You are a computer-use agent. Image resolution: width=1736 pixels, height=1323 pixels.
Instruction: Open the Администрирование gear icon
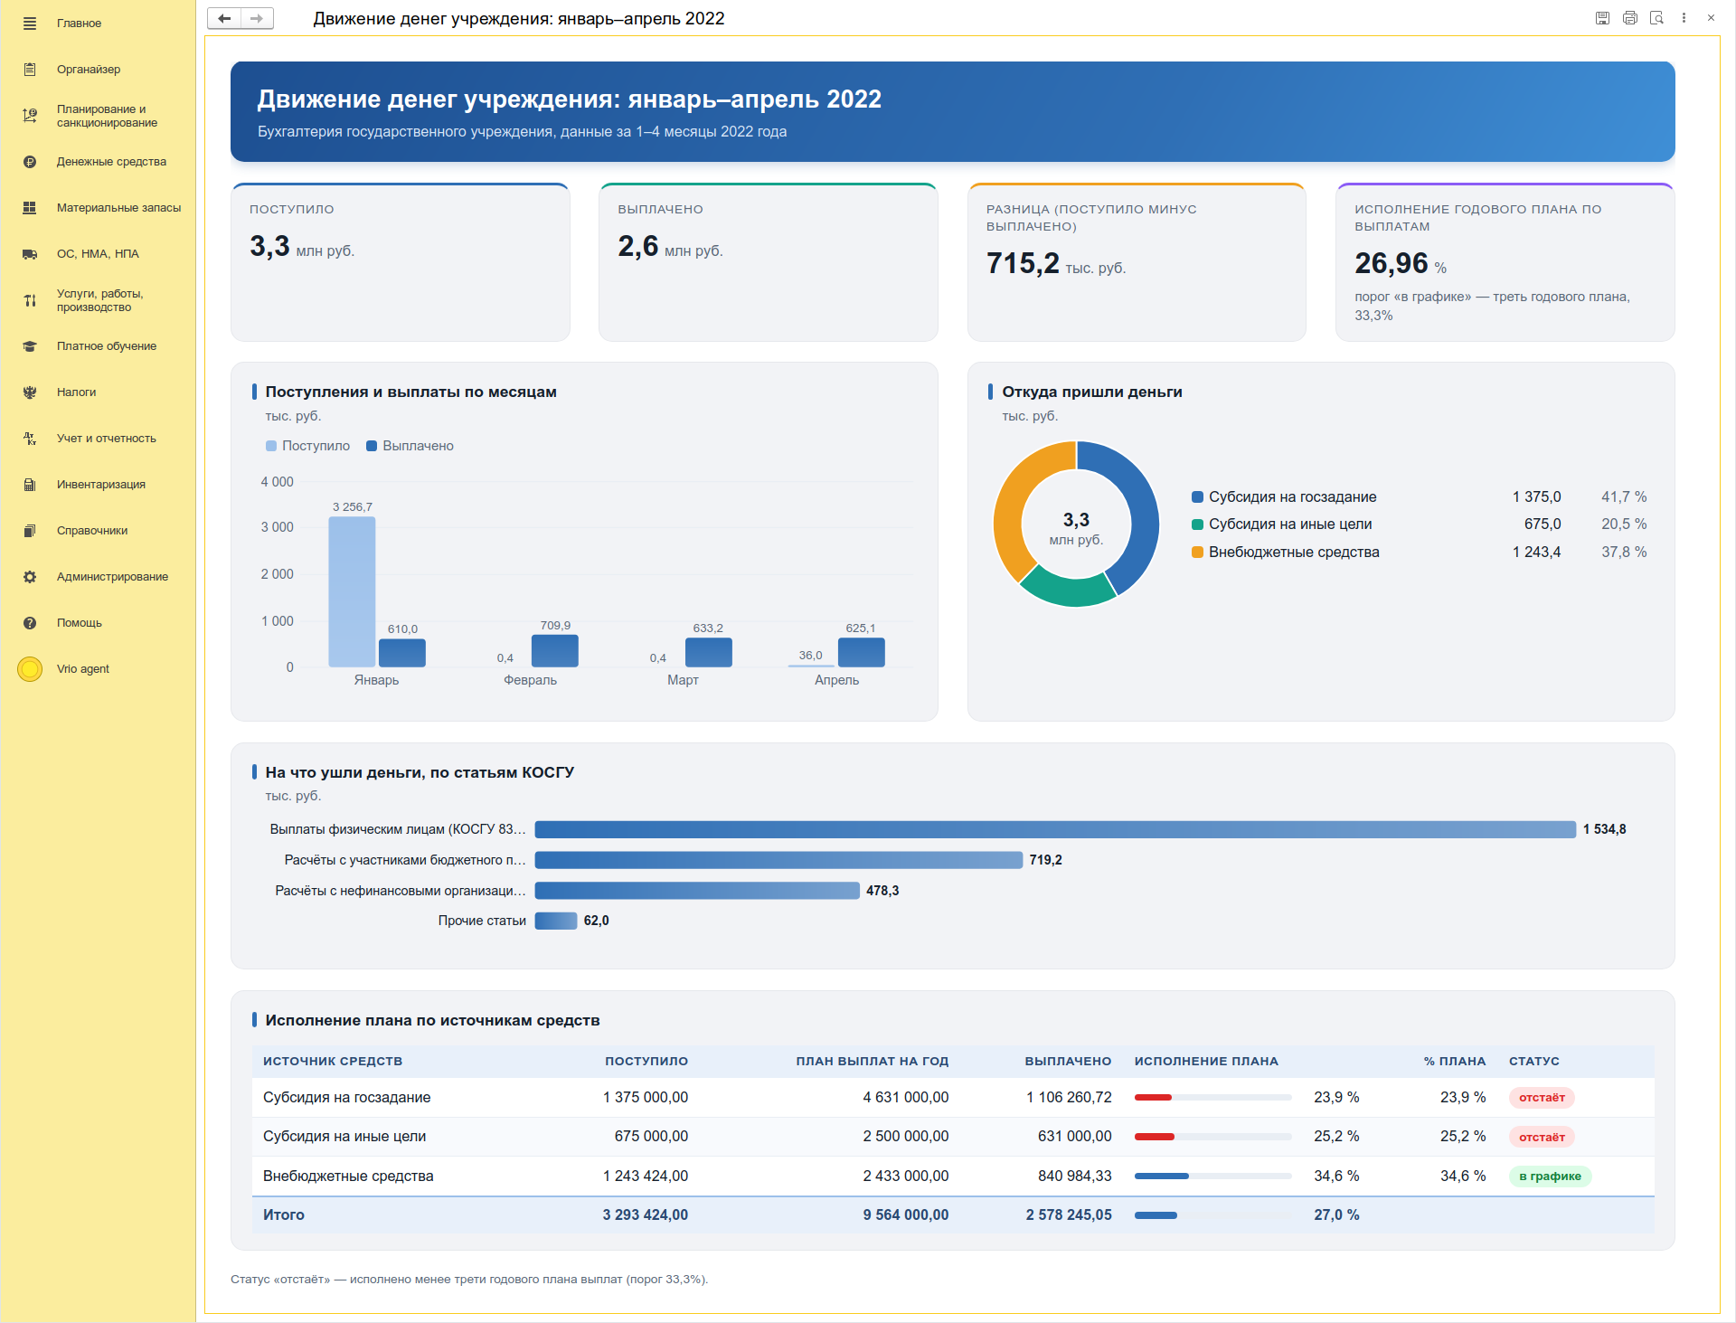pyautogui.click(x=30, y=577)
